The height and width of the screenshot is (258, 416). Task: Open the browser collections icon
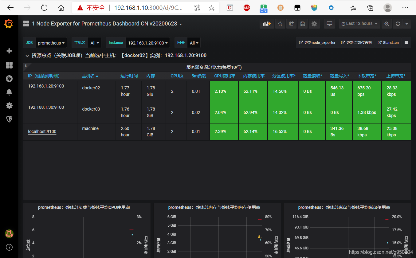pyautogui.click(x=370, y=8)
